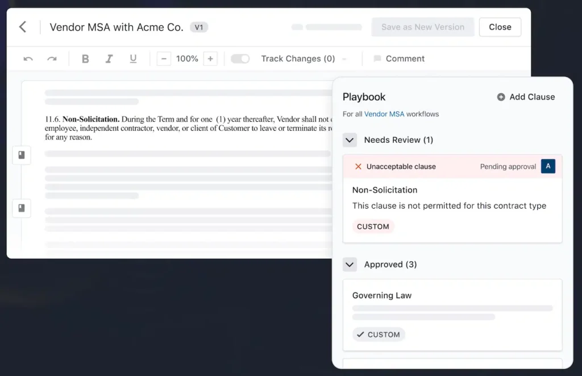
Task: Toggle italic formatting
Action: click(x=109, y=59)
